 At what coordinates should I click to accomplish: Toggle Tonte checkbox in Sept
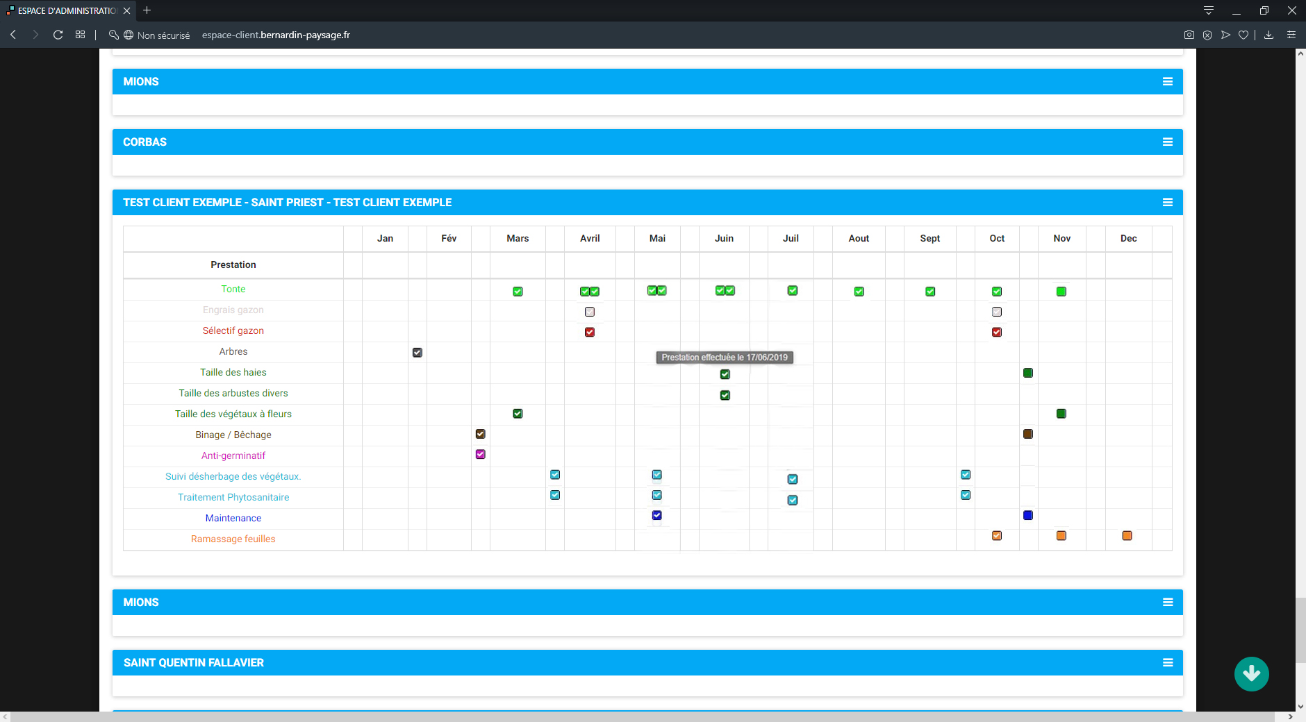[930, 292]
